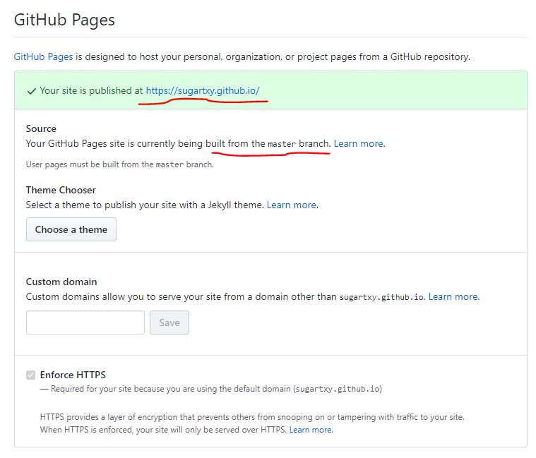Click the Choose a theme button
The image size is (536, 458).
(x=71, y=229)
